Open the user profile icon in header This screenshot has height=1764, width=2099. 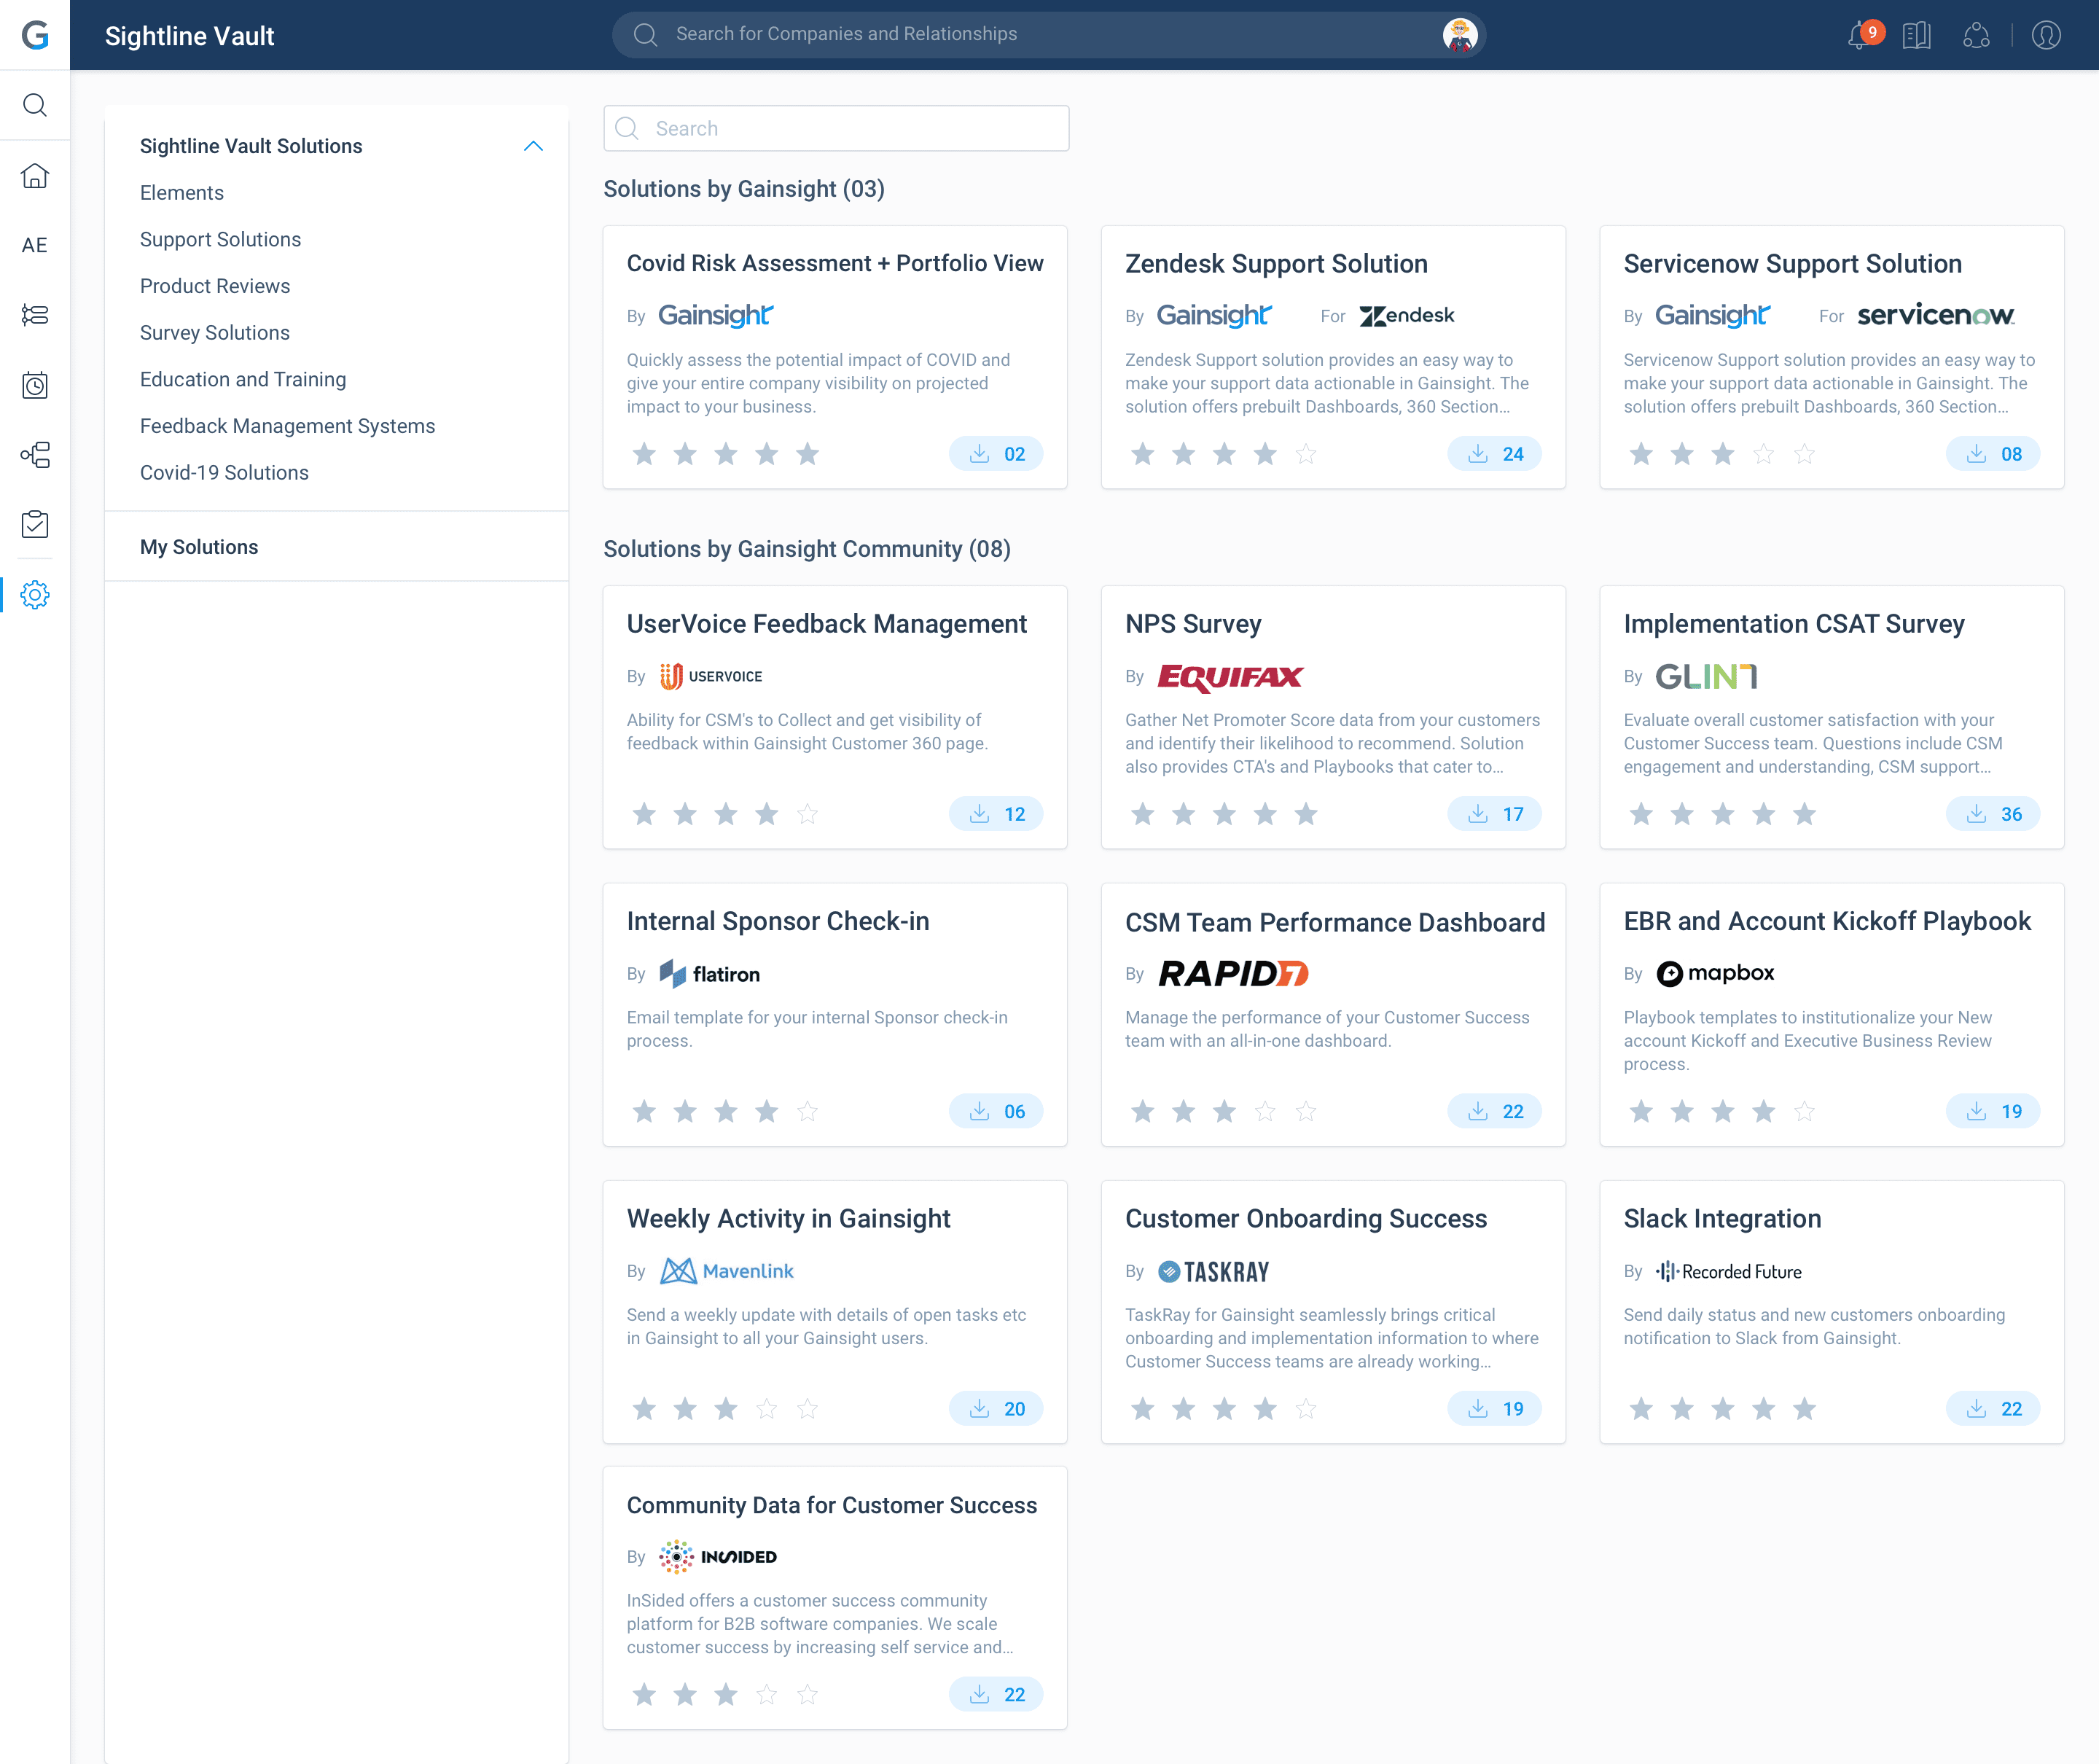[2046, 35]
